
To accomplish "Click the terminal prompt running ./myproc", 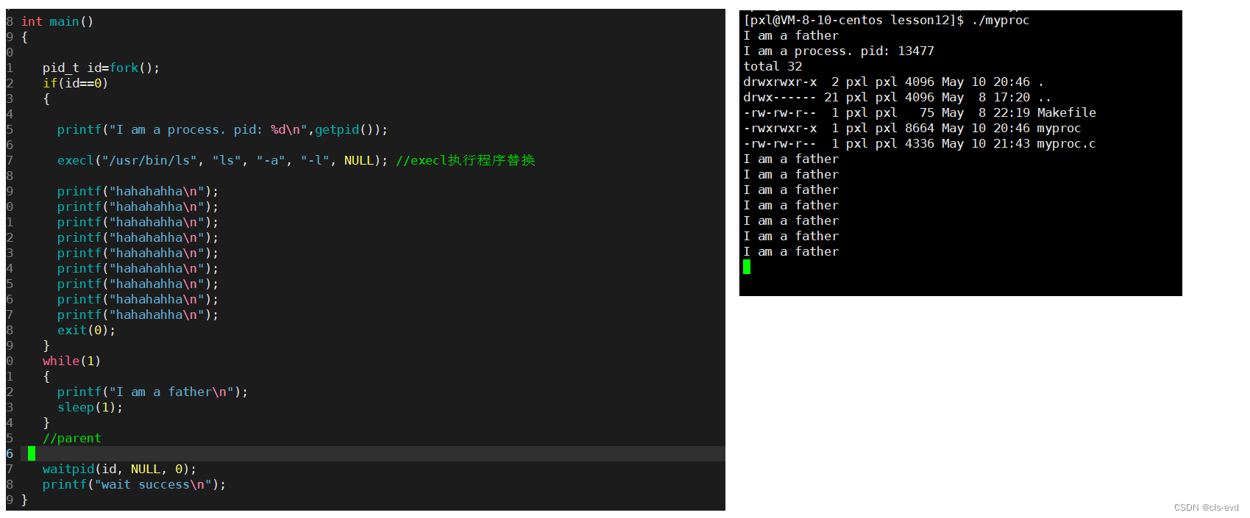I will click(887, 21).
